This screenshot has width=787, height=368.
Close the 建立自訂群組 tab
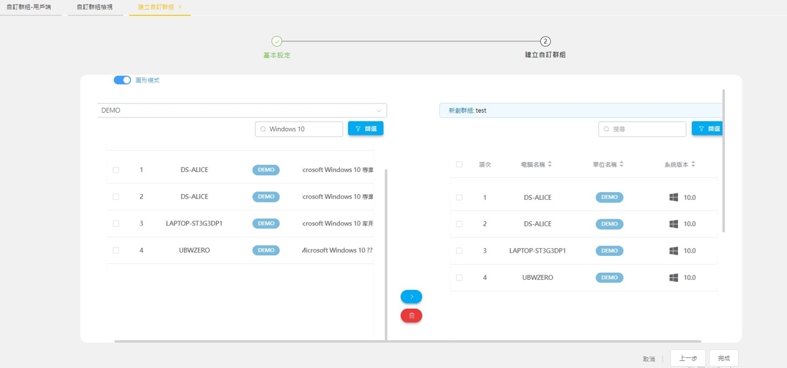(180, 7)
